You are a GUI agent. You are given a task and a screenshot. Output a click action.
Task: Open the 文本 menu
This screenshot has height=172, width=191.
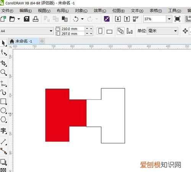pyautogui.click(x=137, y=11)
